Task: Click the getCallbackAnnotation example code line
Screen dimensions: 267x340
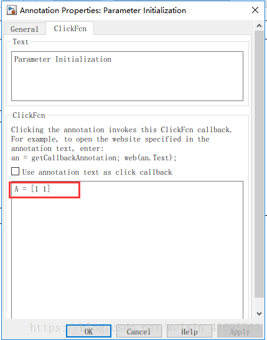Action: click(x=94, y=158)
